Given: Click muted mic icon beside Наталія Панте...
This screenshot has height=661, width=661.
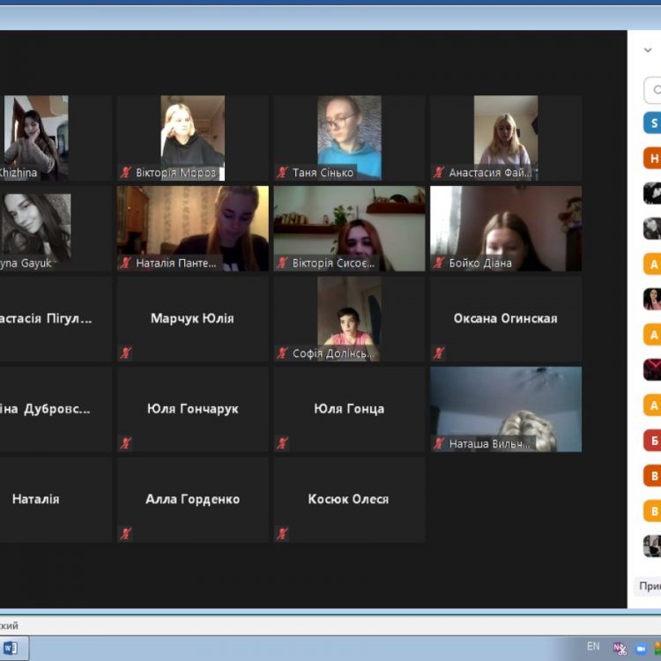Looking at the screenshot, I should click(x=126, y=263).
